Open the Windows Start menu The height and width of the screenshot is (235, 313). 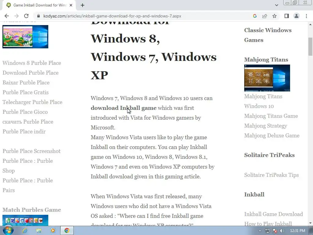pos(8,230)
